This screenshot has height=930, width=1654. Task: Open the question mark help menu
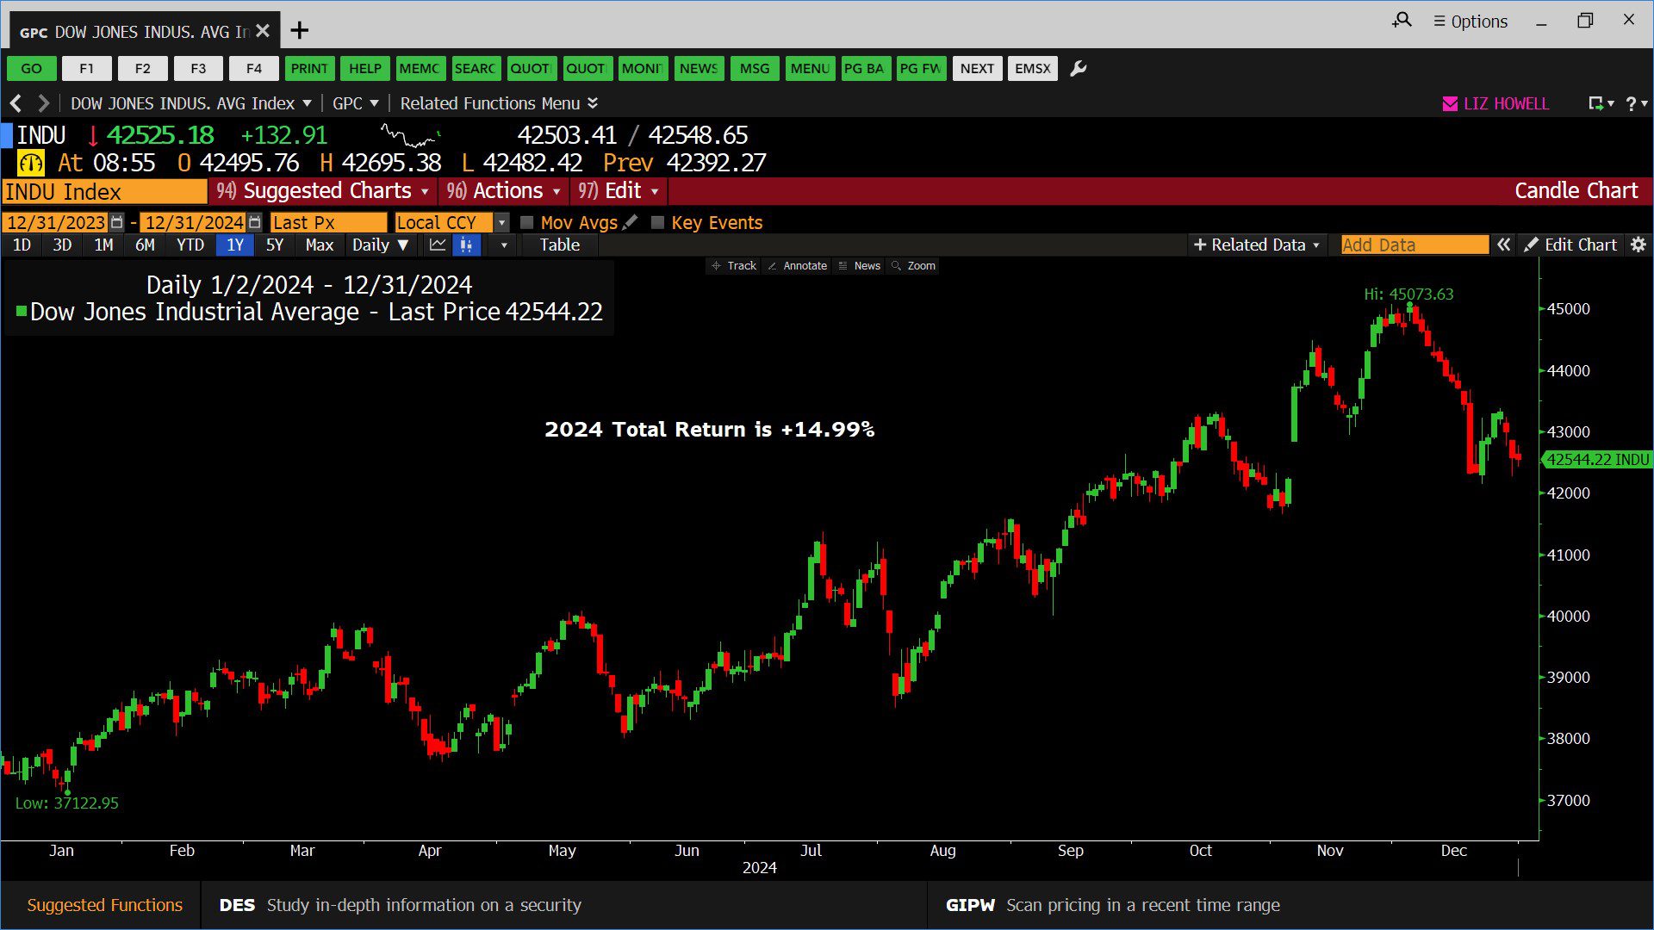(x=1637, y=103)
